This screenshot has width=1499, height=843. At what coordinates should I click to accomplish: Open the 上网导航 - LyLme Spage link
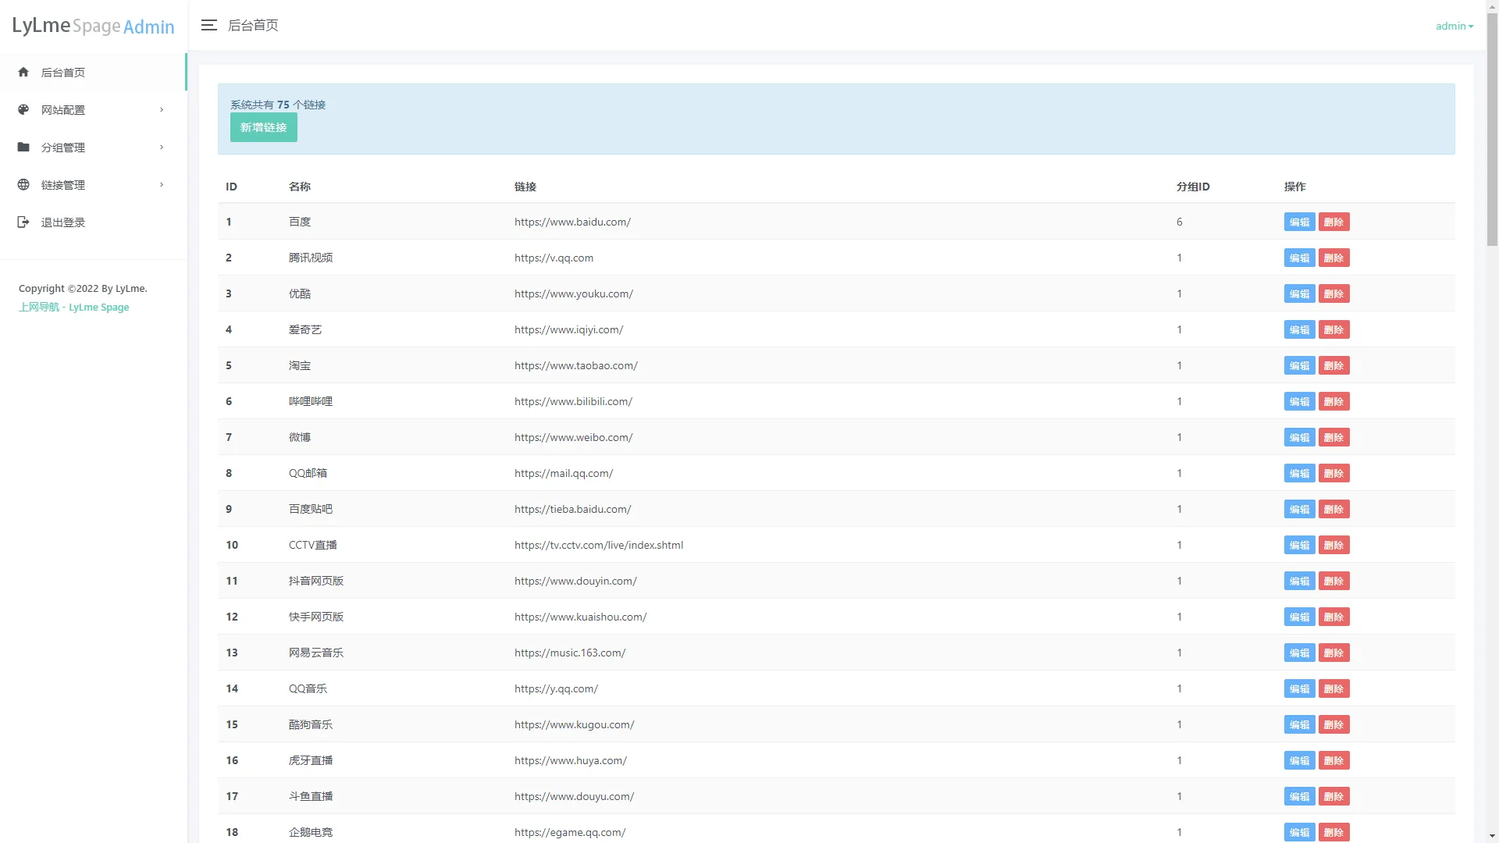pos(74,307)
